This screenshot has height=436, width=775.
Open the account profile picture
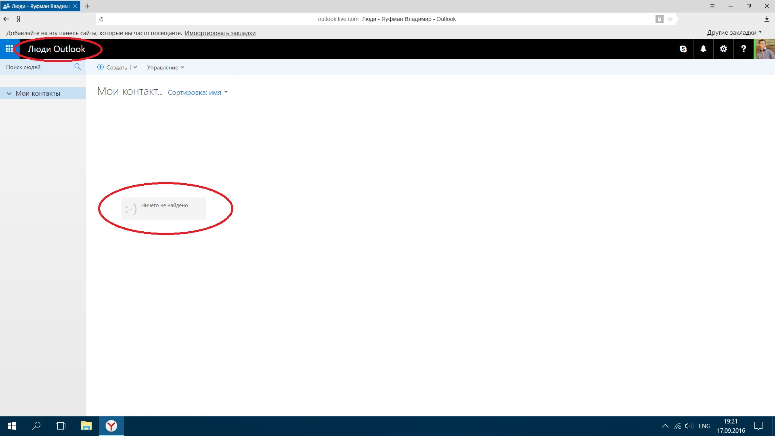(765, 49)
